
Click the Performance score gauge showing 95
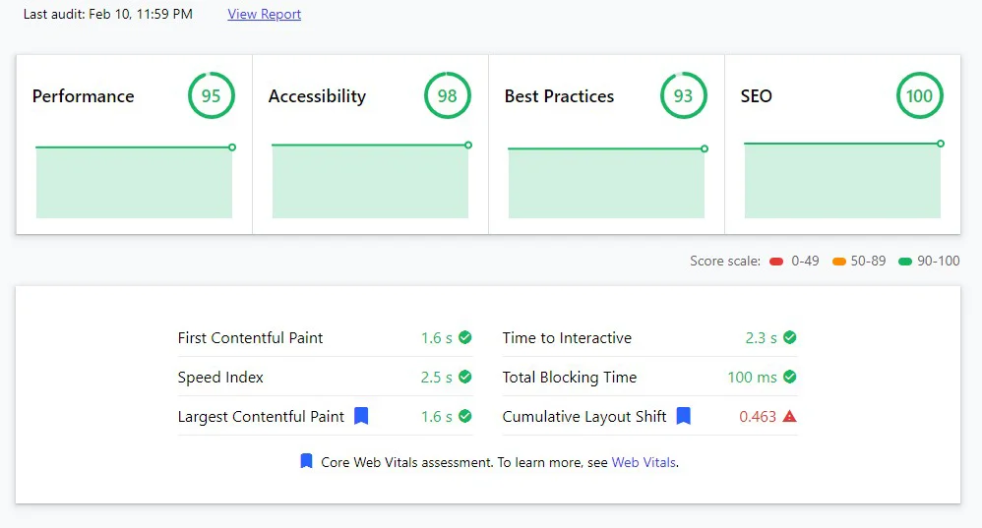(x=212, y=96)
